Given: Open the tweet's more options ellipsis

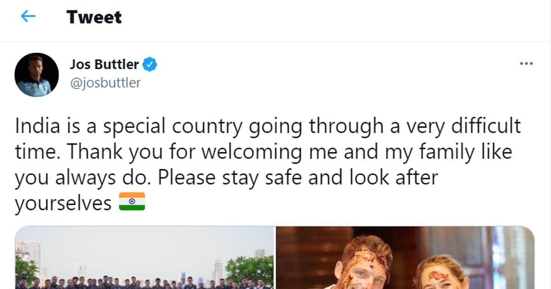Looking at the screenshot, I should pos(526,64).
